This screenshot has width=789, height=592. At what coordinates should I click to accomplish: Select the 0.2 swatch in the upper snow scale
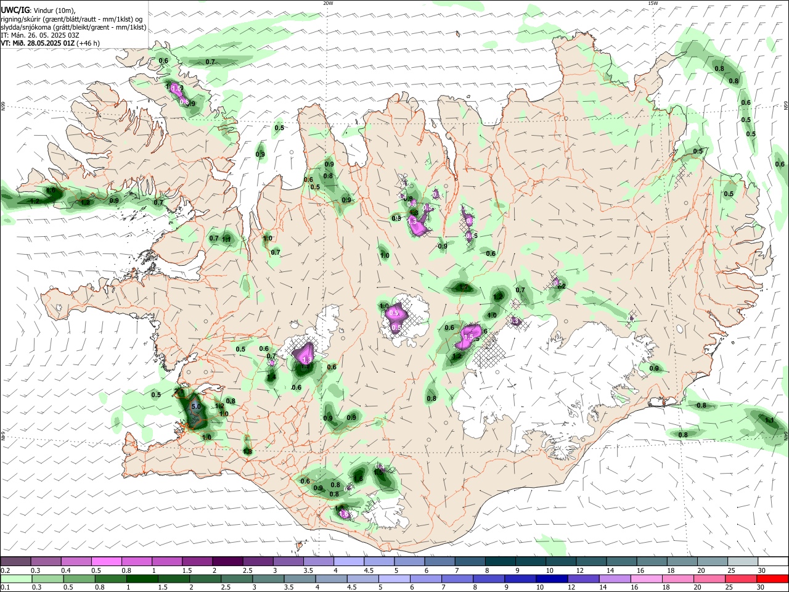(15, 562)
